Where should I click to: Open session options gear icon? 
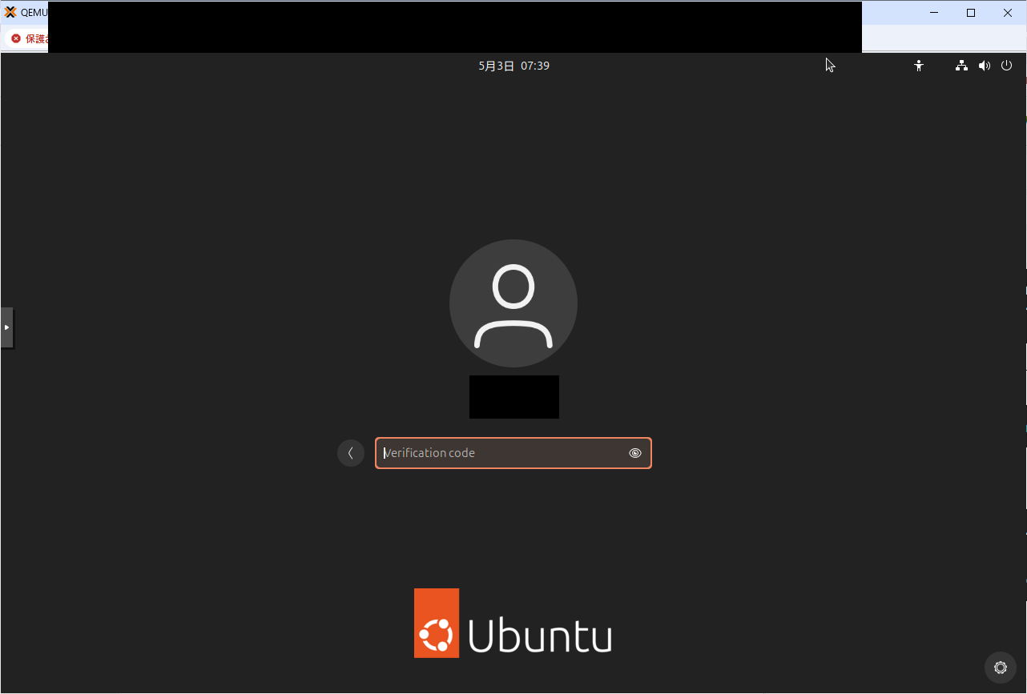(1000, 668)
